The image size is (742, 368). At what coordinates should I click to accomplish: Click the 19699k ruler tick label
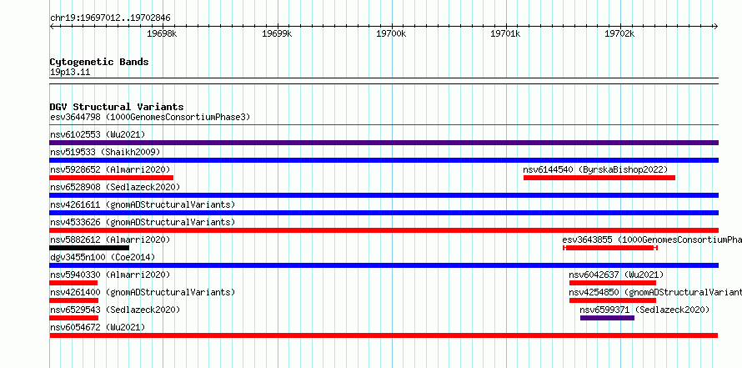276,33
